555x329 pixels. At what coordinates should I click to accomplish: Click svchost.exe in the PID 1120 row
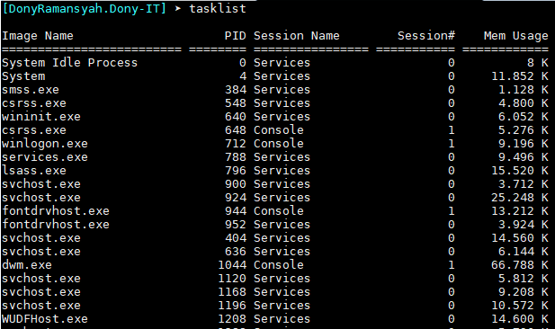click(x=41, y=279)
